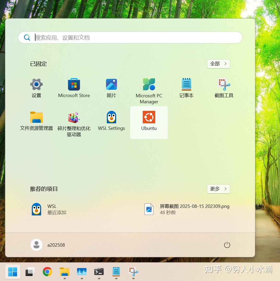This screenshot has height=281, width=280.
Task: Open Microsoft Store
Action: [74, 84]
